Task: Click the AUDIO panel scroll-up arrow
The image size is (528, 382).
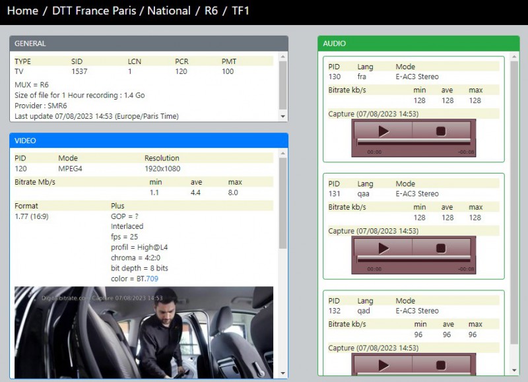Action: (x=514, y=57)
